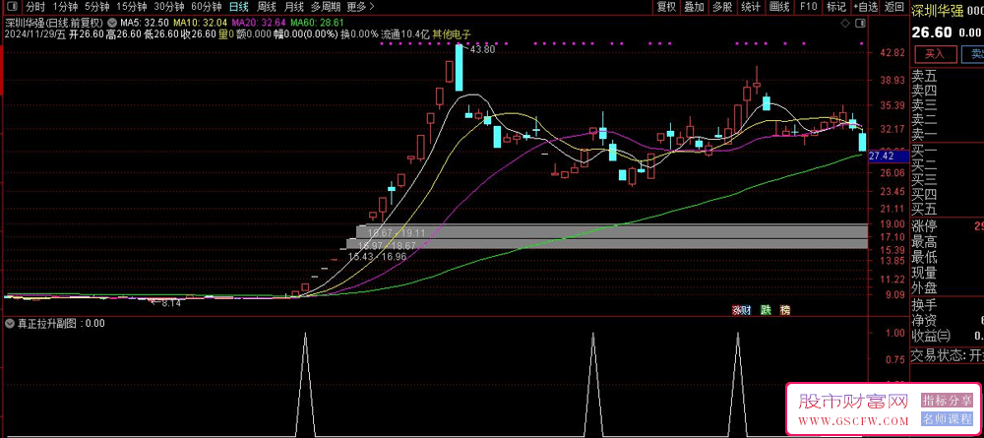Click the 涨停 limit-up row
This screenshot has height=438, width=984.
pyautogui.click(x=947, y=226)
